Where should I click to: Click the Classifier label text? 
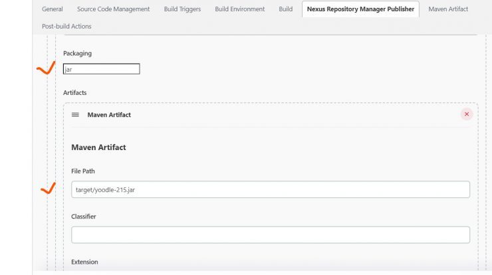click(x=84, y=217)
